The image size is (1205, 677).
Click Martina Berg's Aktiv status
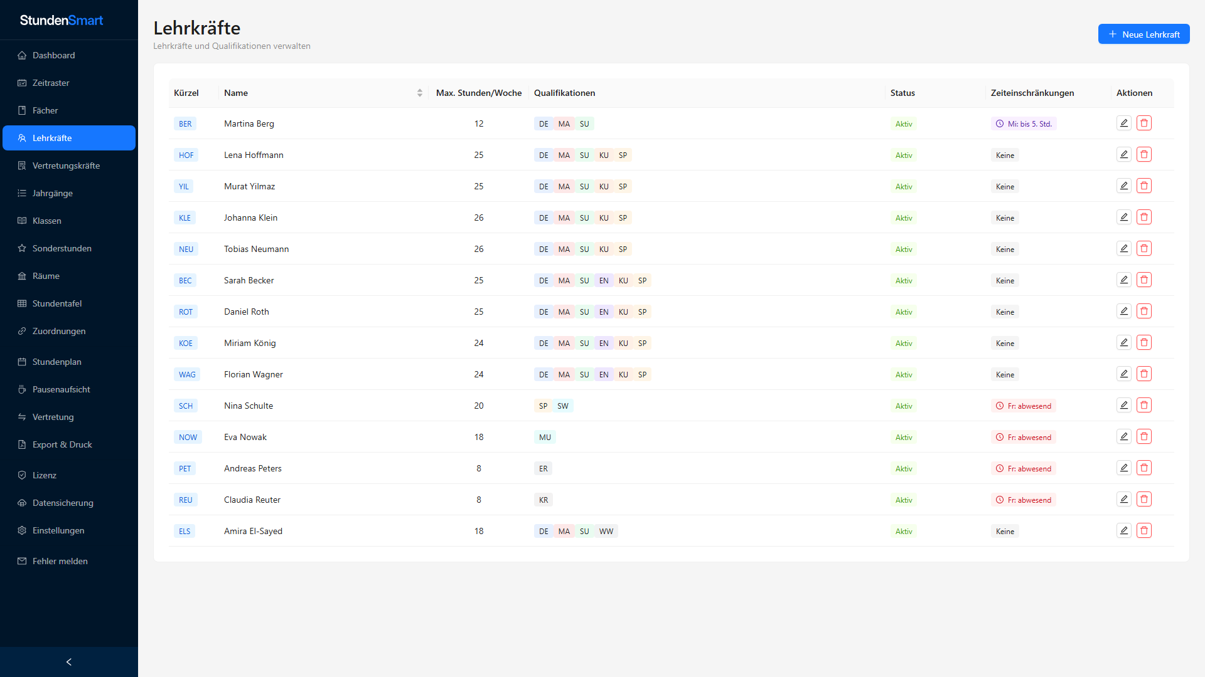tap(904, 124)
